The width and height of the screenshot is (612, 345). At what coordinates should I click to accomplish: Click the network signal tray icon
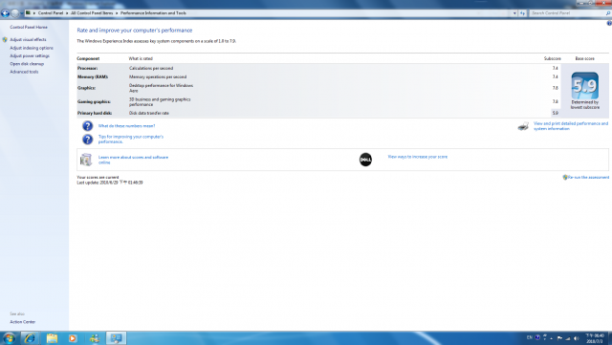[568, 338]
